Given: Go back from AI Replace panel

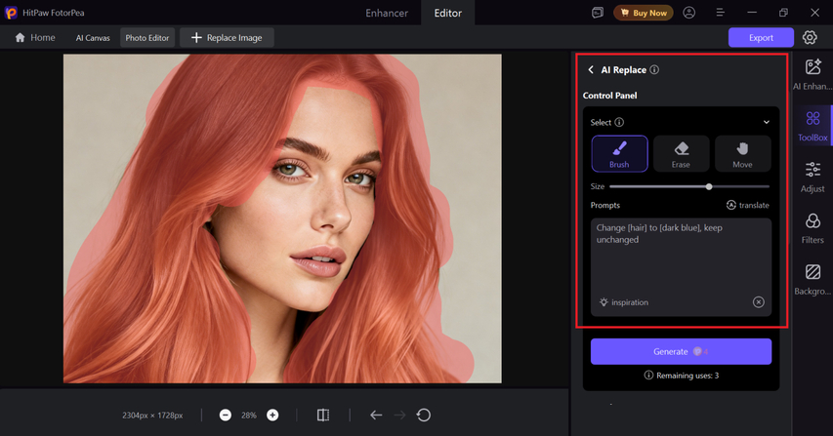Looking at the screenshot, I should (x=591, y=69).
